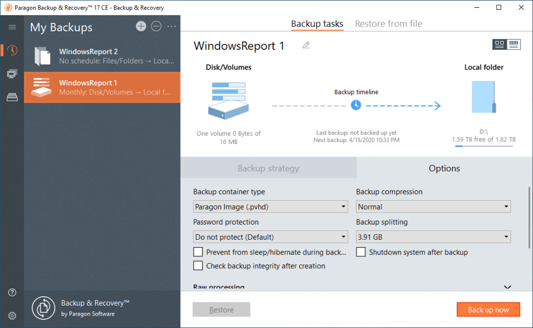Open Password protection dropdown
Screen dimensions: 533x328
[271, 237]
